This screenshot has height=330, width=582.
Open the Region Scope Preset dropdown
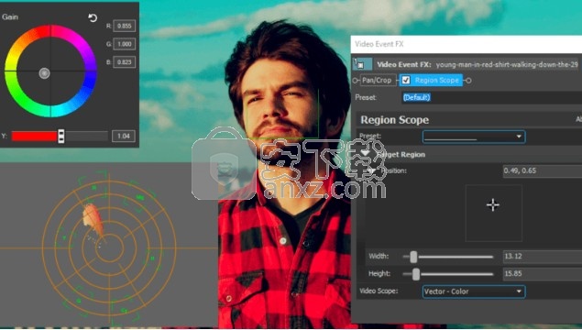[474, 137]
